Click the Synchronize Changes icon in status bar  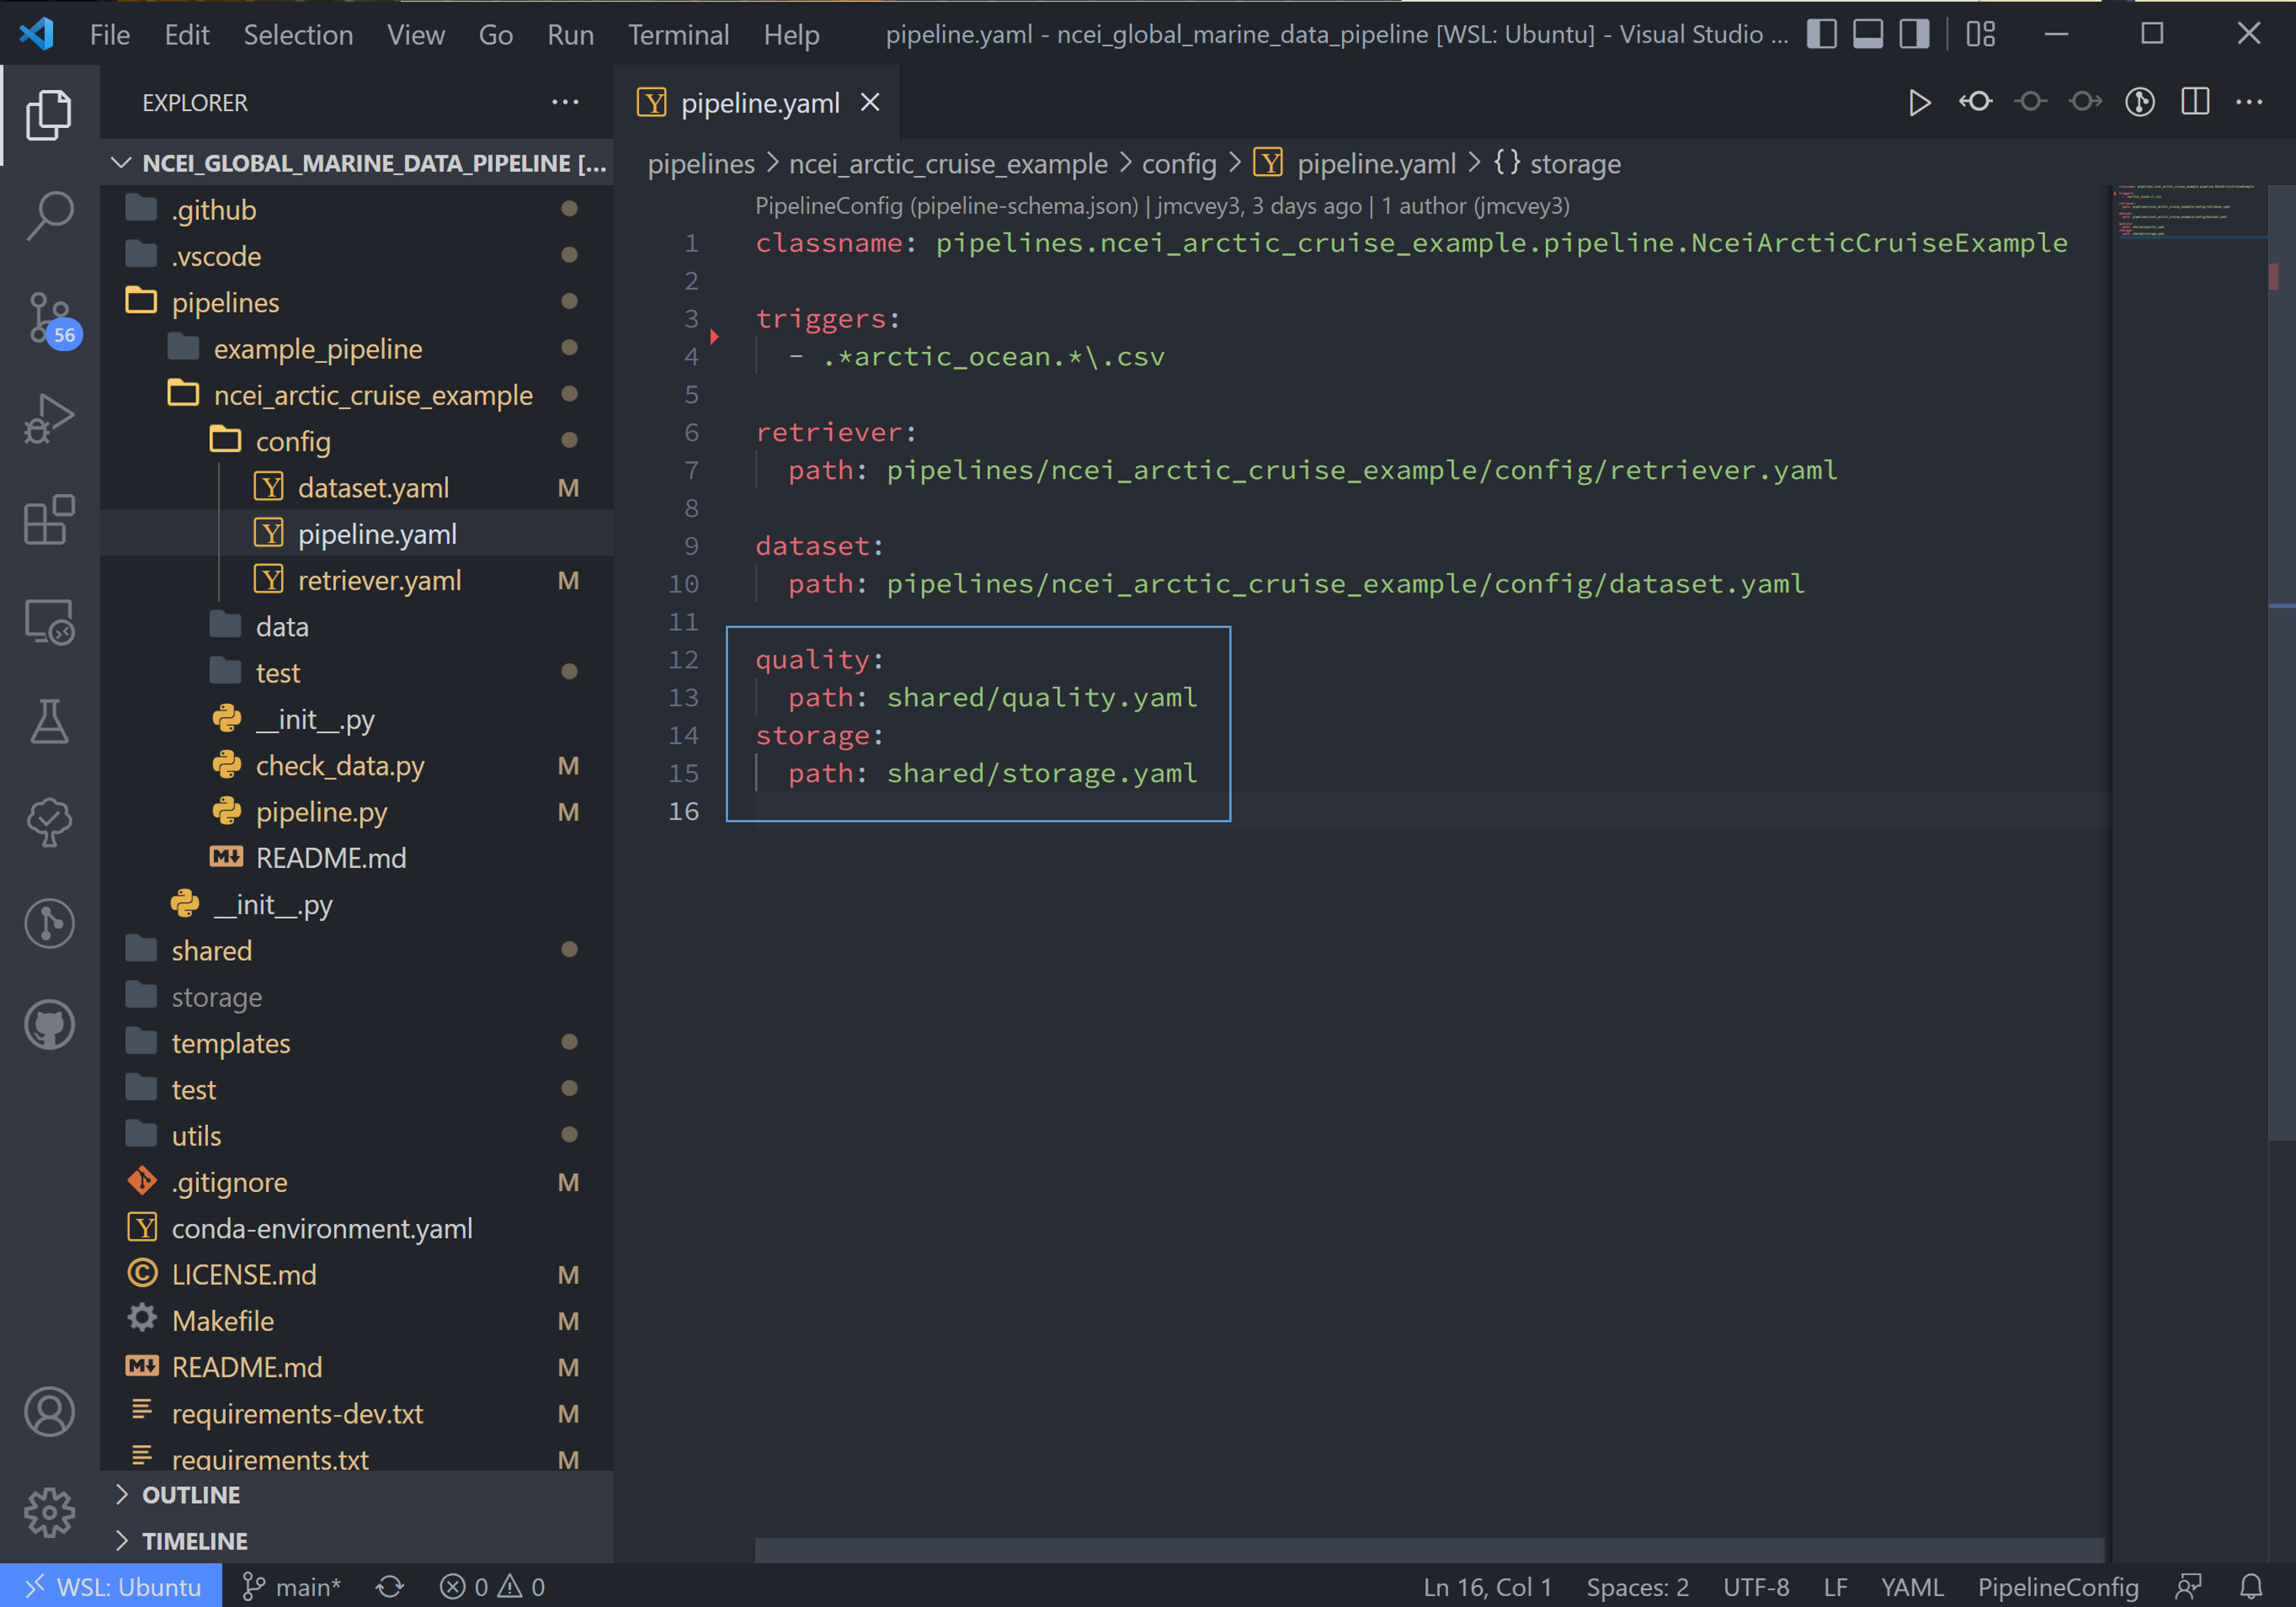(390, 1586)
